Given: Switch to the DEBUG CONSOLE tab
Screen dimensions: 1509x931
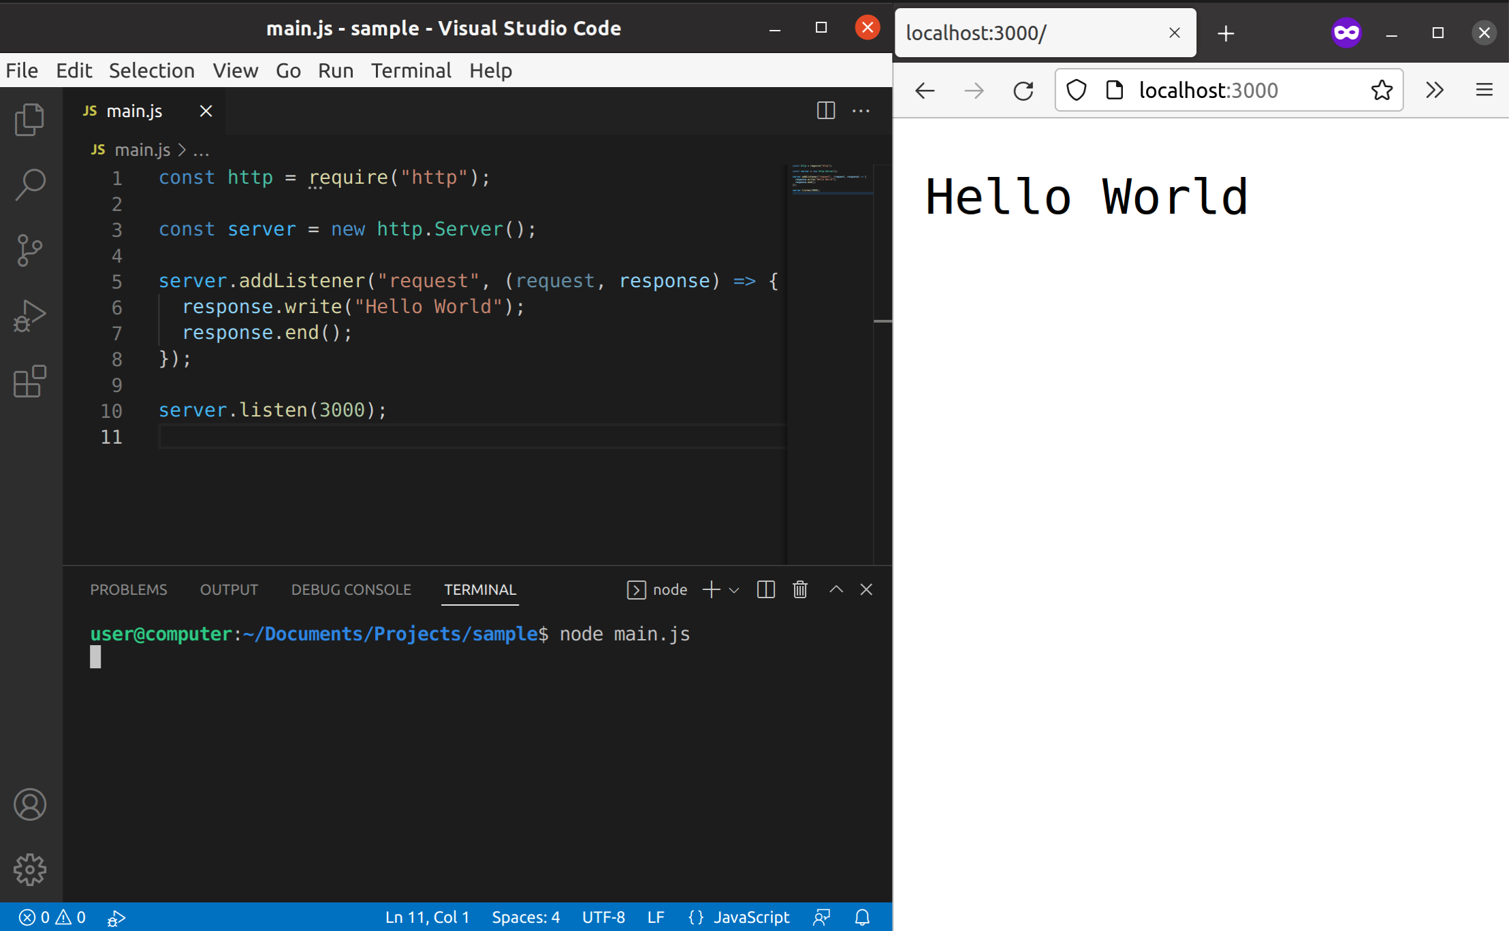Looking at the screenshot, I should (x=351, y=589).
